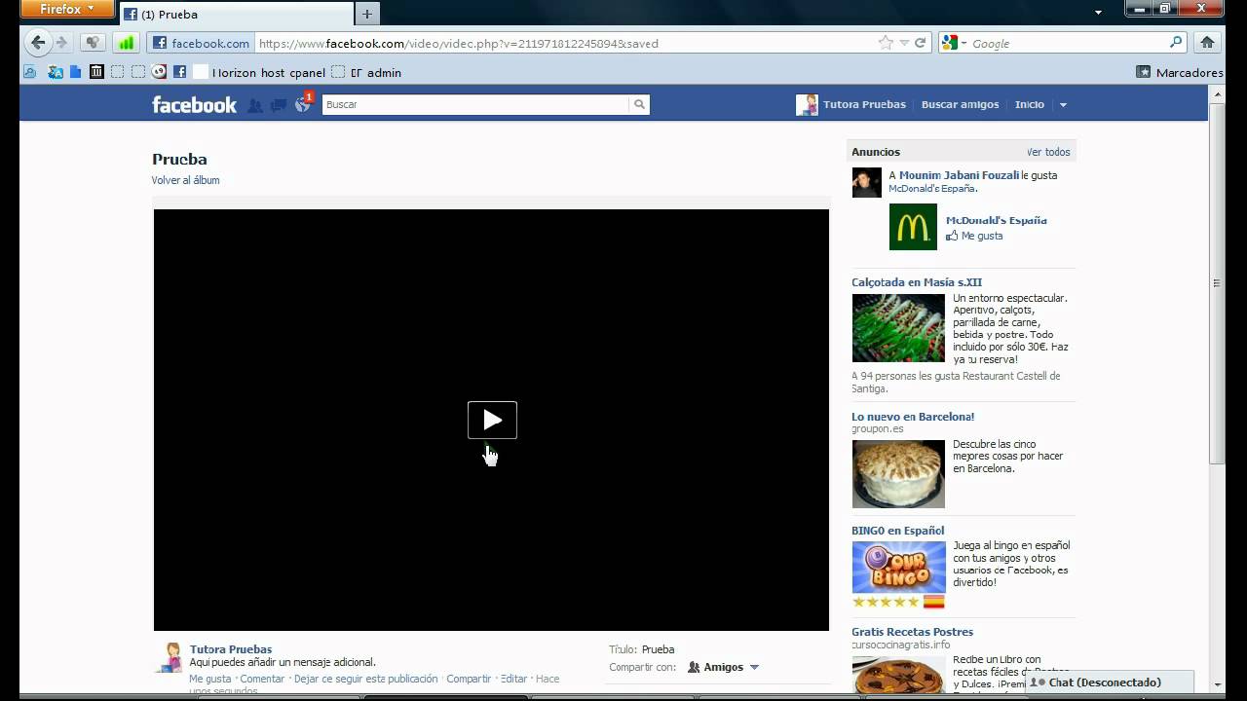Click Ver todos in Anuncios

coord(1048,152)
